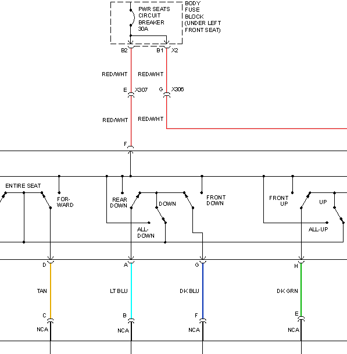Select the ALL-UP contact label
Screen dimensions: 347x354
click(x=319, y=230)
